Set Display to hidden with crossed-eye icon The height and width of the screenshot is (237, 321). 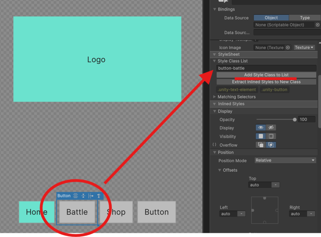271,128
